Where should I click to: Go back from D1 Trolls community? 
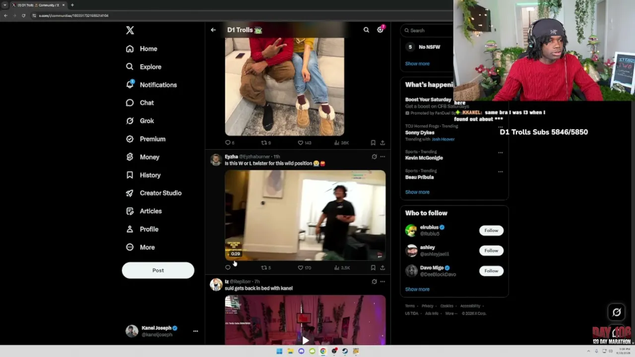coord(213,30)
